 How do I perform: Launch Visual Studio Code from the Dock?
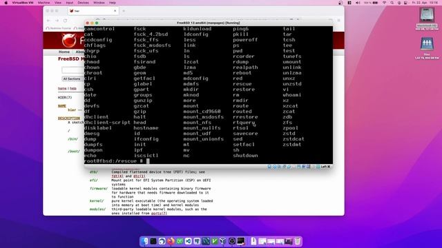(x=189, y=241)
